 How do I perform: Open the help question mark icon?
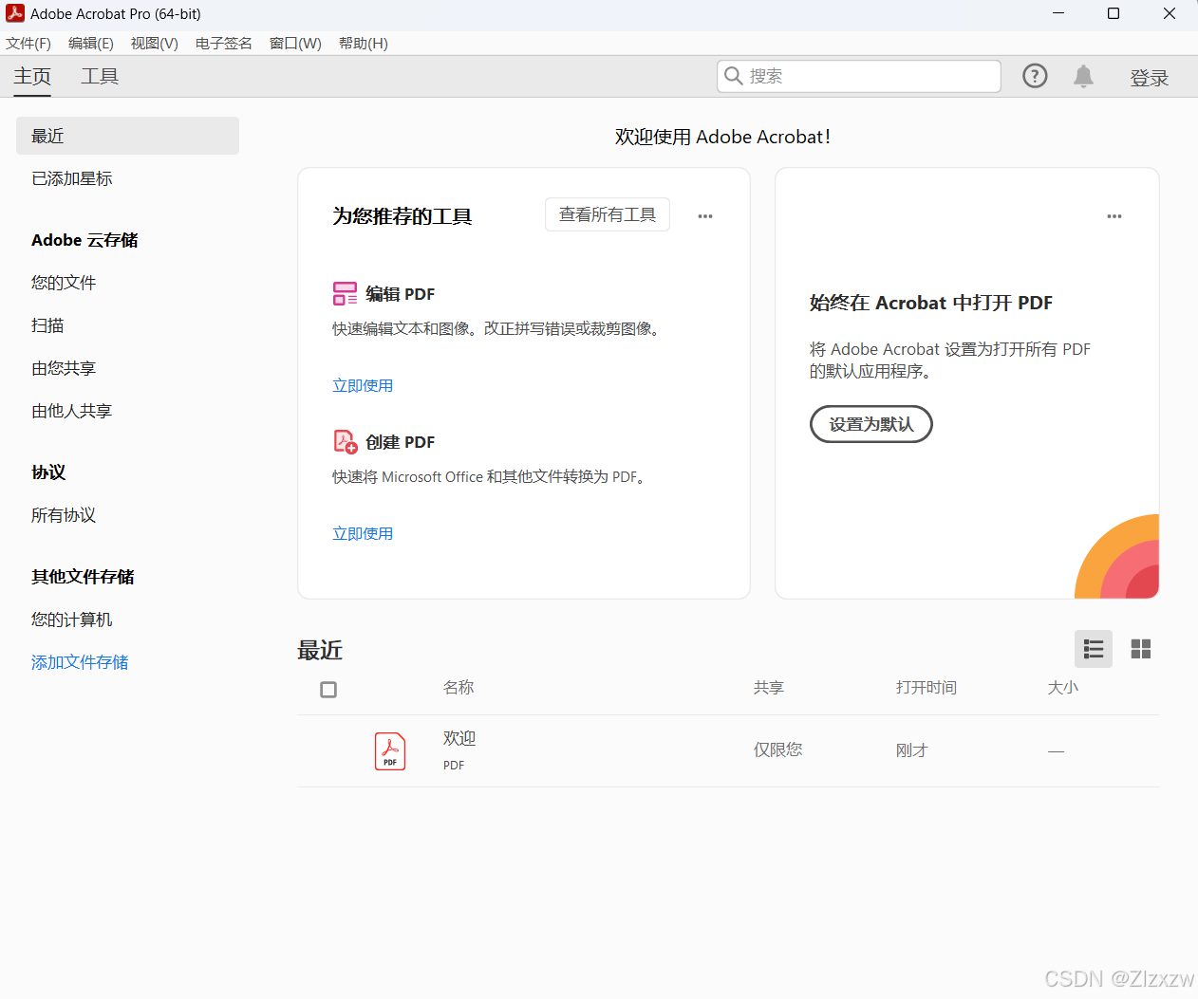[x=1035, y=76]
